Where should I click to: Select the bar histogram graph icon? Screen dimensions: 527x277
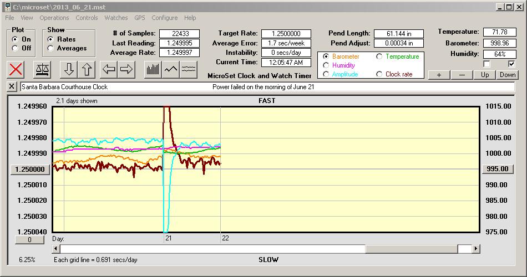point(153,69)
